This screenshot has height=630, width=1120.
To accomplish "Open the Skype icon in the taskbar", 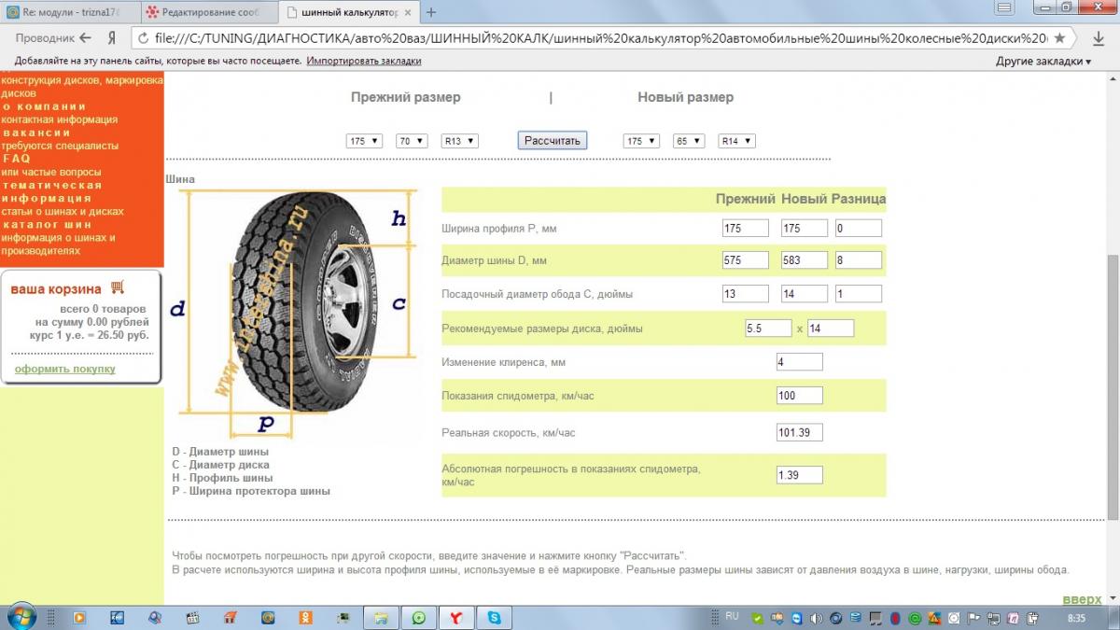I will click(x=494, y=617).
